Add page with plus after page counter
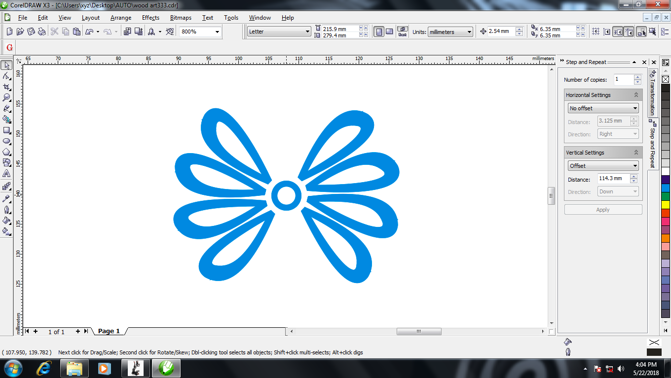Screen dimensions: 671x378 77,331
